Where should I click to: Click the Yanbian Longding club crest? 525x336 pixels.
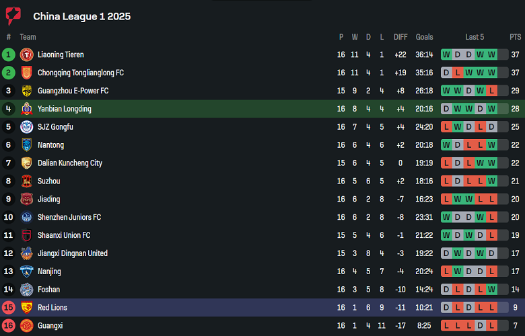[x=27, y=109]
